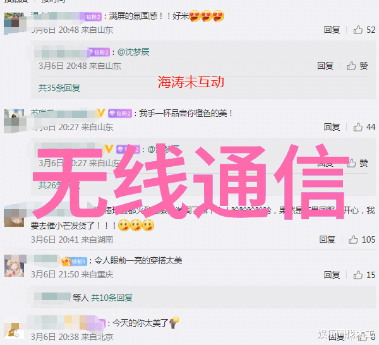379x345 pixels.
Task: Expand the 共10条回复 thread
Action: (x=112, y=298)
